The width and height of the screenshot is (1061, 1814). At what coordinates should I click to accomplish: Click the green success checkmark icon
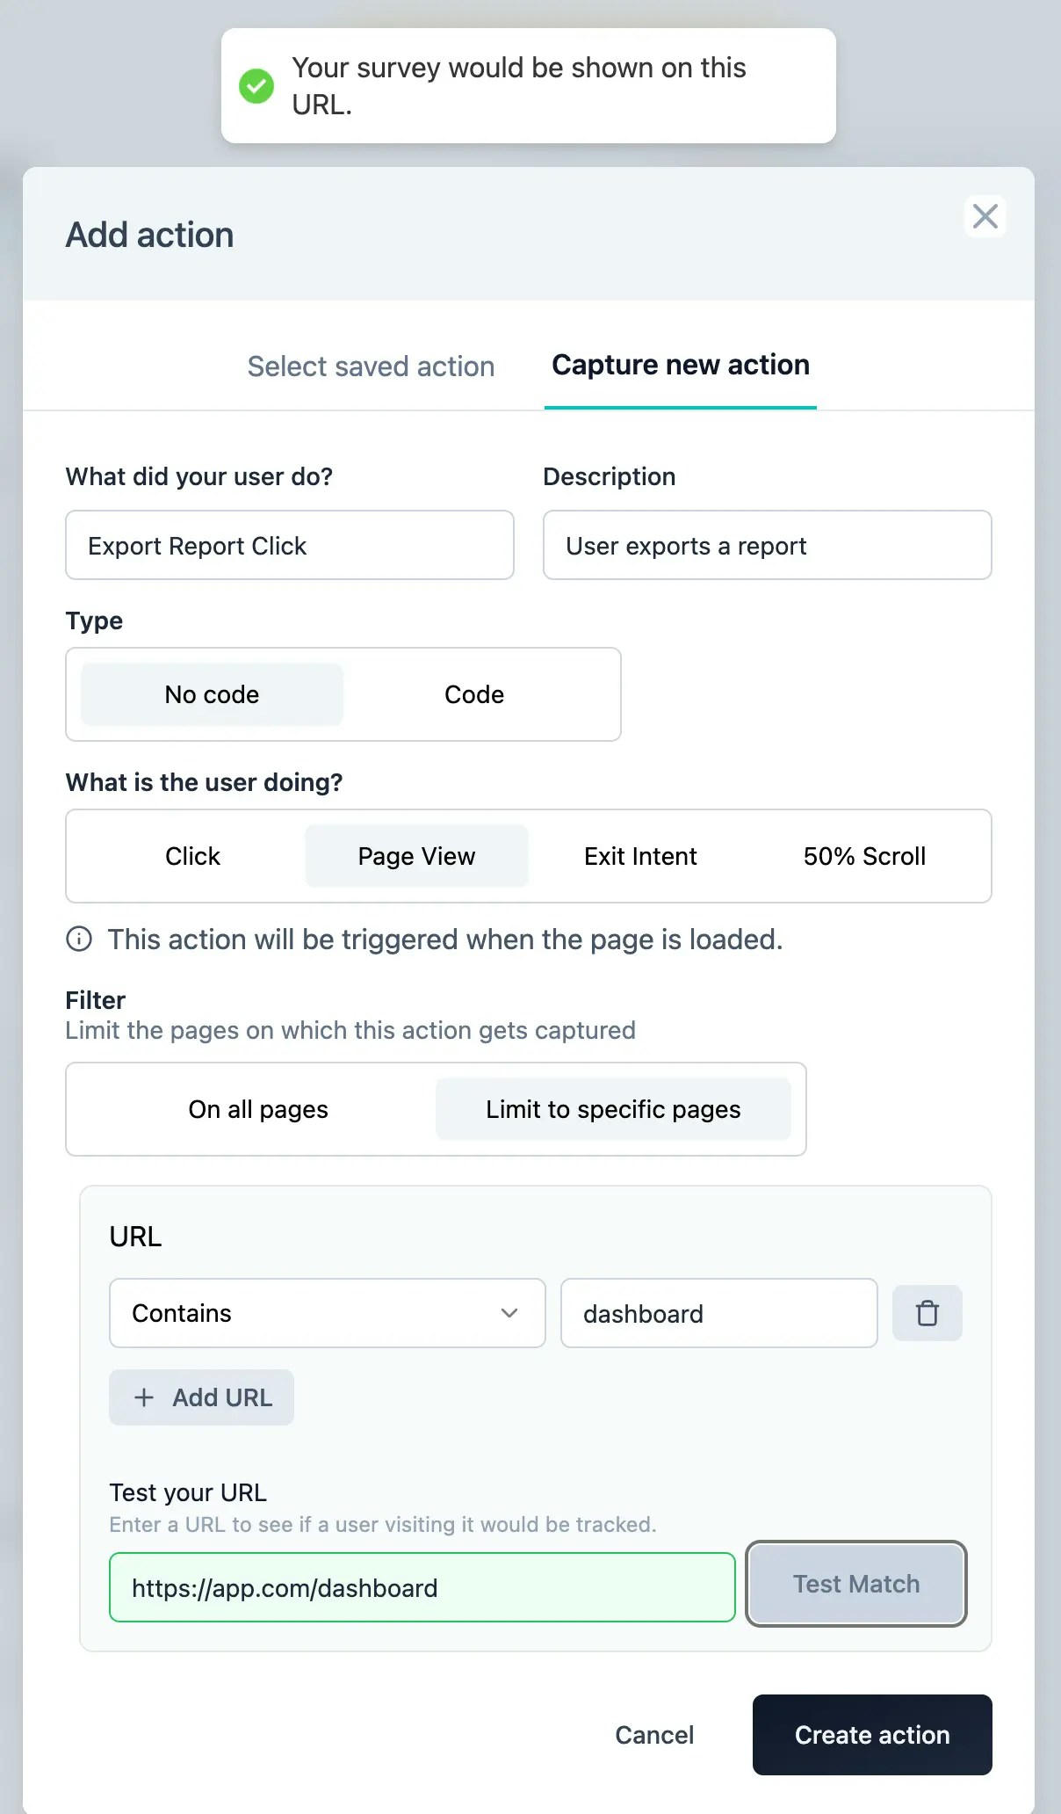[256, 86]
